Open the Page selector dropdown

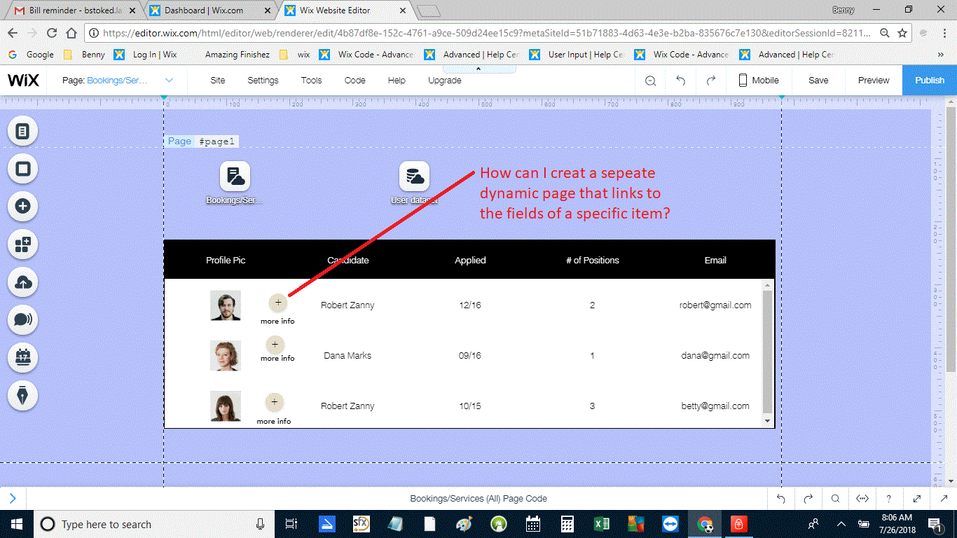click(168, 80)
